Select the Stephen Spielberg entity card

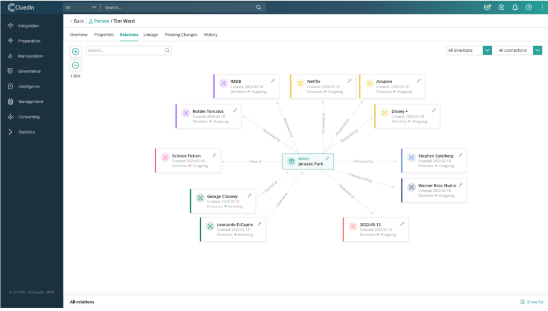[434, 160]
